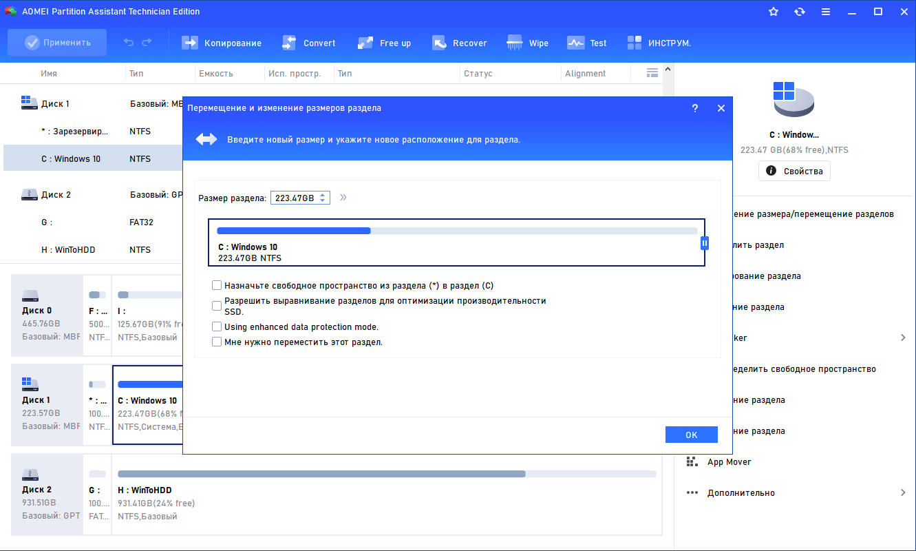916x551 pixels.
Task: Select Диск 2 block in disk map
Action: tap(47, 495)
